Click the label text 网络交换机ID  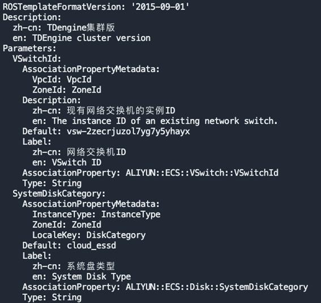(x=96, y=152)
